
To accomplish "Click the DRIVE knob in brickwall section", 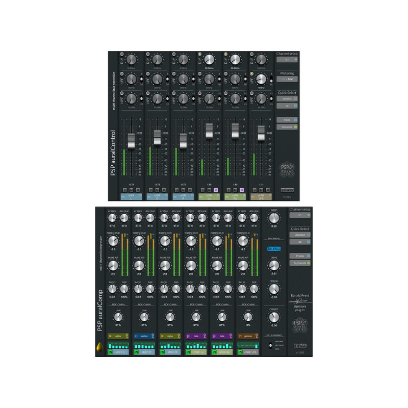I will pos(274,266).
